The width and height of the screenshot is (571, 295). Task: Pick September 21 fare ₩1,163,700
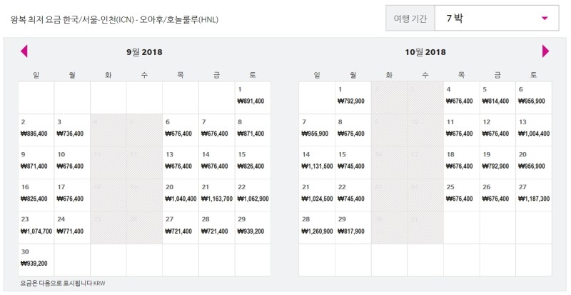coord(217,195)
